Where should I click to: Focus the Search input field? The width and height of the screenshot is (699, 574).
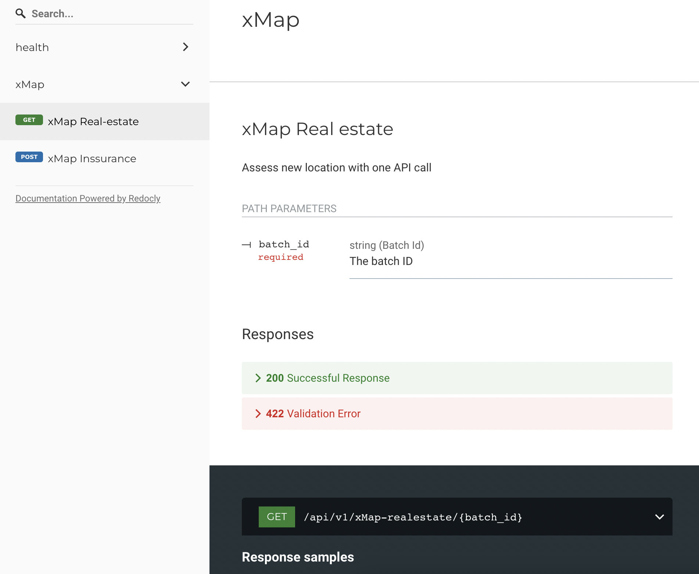click(x=110, y=14)
